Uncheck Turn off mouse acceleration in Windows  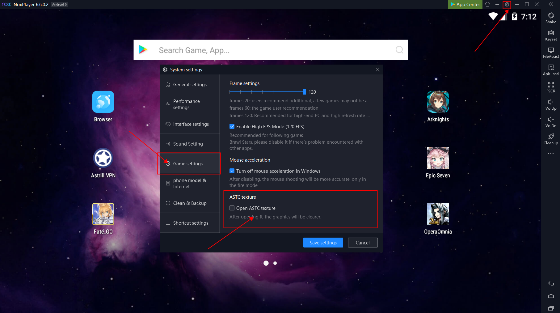point(232,171)
